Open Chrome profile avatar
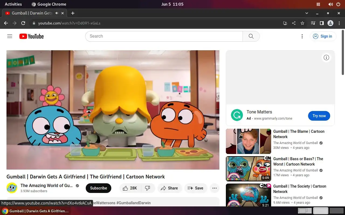 (330, 23)
